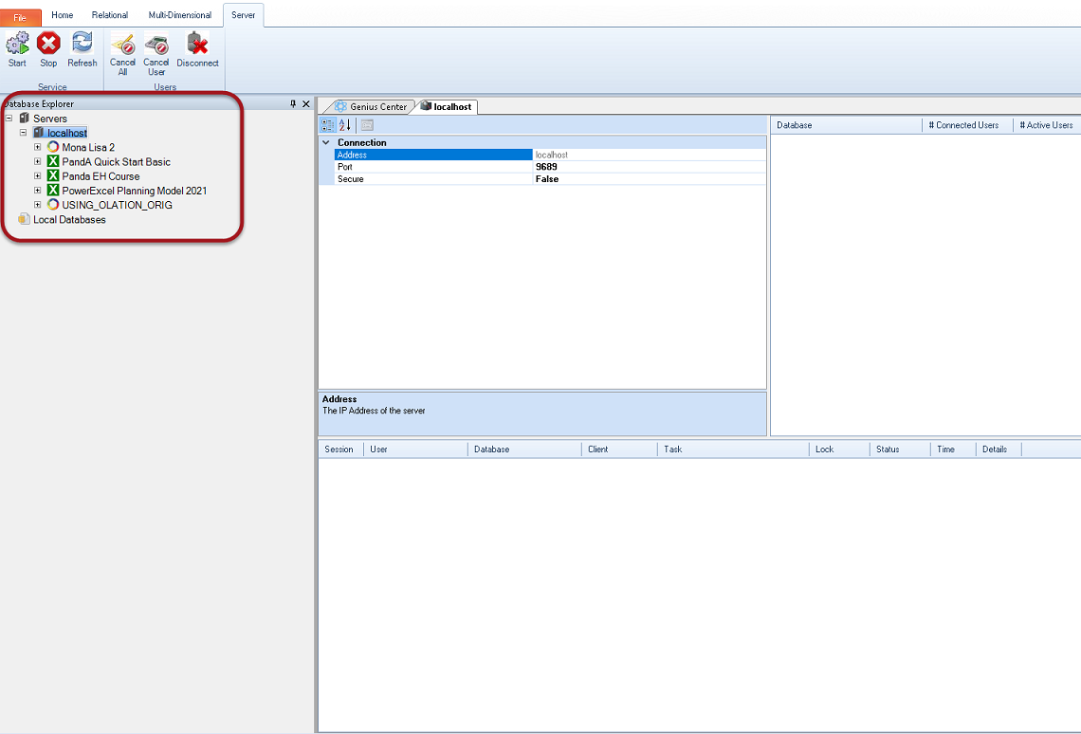Viewport: 1081px width, 734px height.
Task: Open the File menu
Action: click(x=20, y=17)
